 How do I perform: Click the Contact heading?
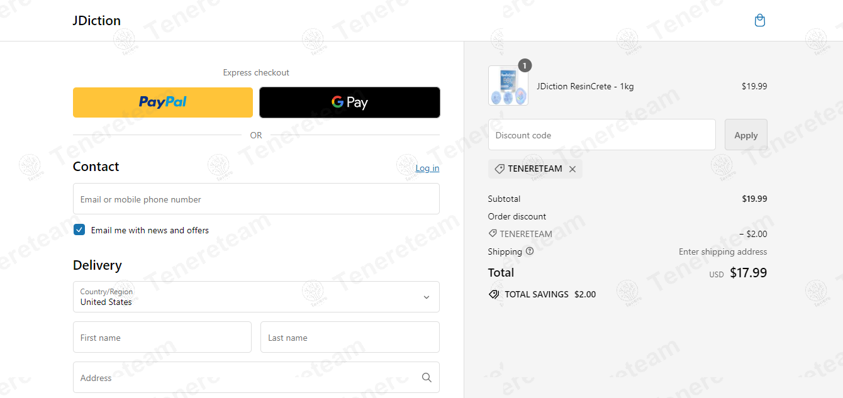(96, 167)
